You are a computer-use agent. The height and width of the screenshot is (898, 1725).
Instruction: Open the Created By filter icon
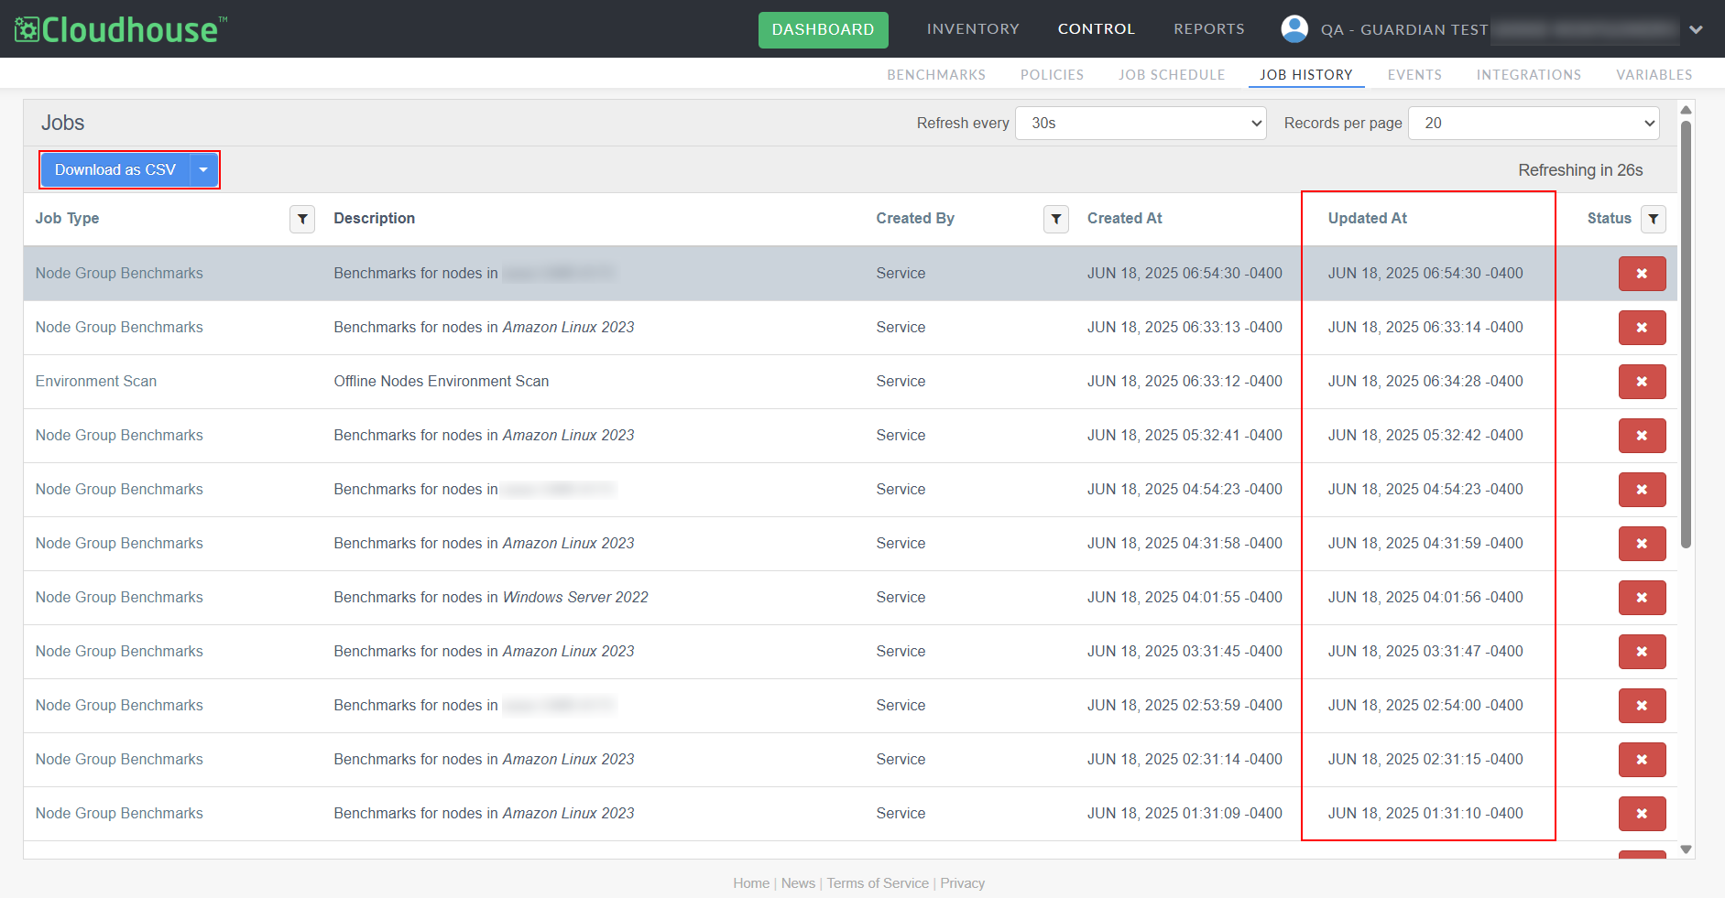1056,219
